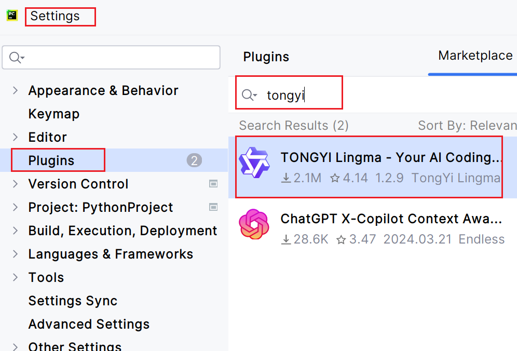Click the settings search magnifier icon
The height and width of the screenshot is (351, 517).
pos(17,58)
